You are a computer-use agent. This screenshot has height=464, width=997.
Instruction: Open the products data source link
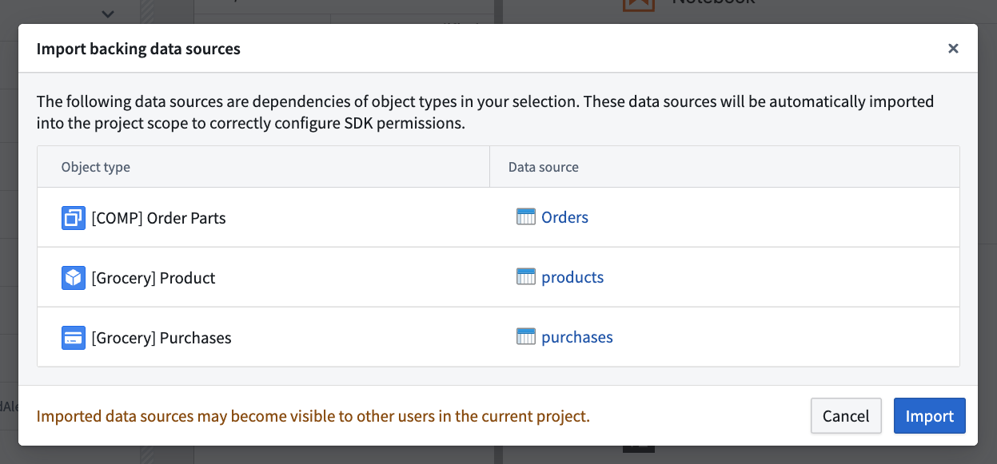pos(572,277)
